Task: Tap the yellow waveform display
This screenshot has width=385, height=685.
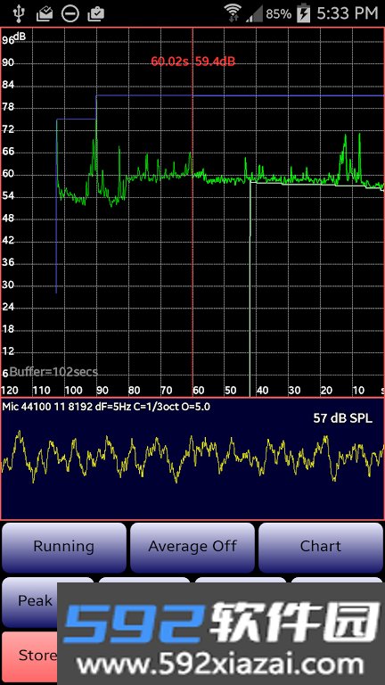Action: 192,457
